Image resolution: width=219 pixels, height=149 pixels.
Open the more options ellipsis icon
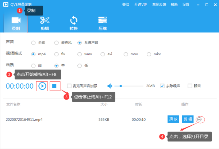(x=199, y=119)
